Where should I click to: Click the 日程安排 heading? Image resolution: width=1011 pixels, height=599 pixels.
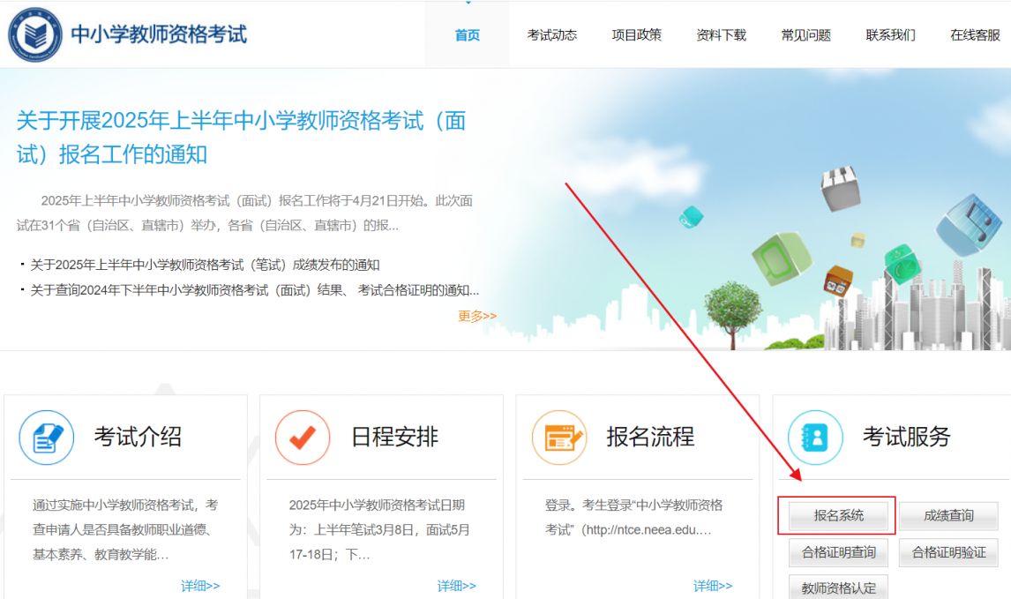pos(394,437)
